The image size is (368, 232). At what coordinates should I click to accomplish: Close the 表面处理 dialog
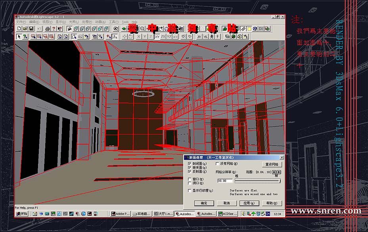[282, 158]
